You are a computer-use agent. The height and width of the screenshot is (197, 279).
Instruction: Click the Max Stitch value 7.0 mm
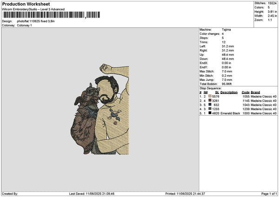click(227, 72)
